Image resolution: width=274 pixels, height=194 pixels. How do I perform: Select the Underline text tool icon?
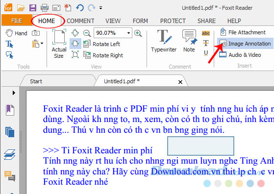(206, 53)
